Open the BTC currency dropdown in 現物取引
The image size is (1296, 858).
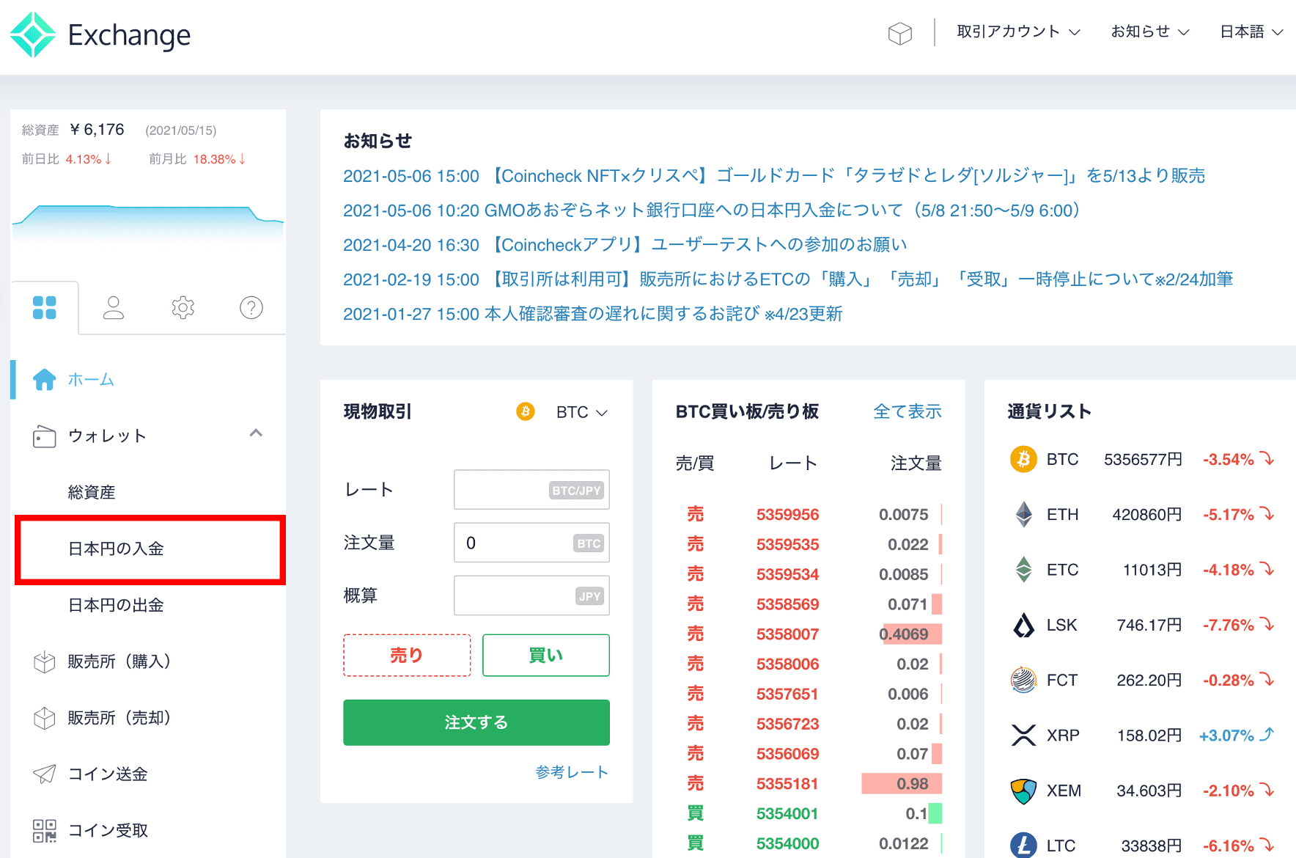[581, 412]
